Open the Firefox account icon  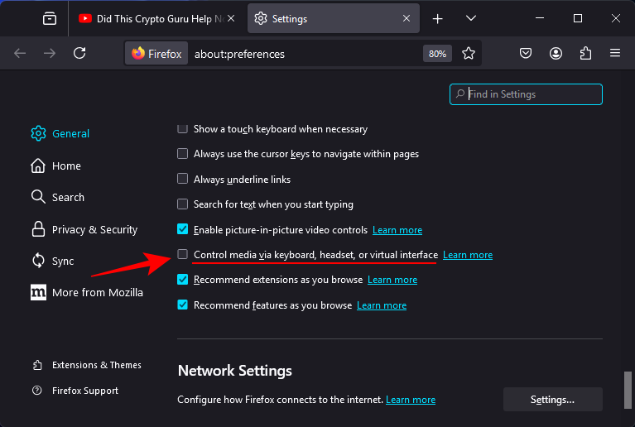(556, 53)
